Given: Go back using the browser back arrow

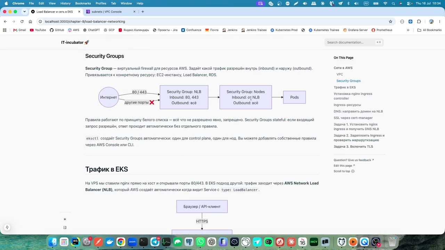Looking at the screenshot, I should (5, 22).
